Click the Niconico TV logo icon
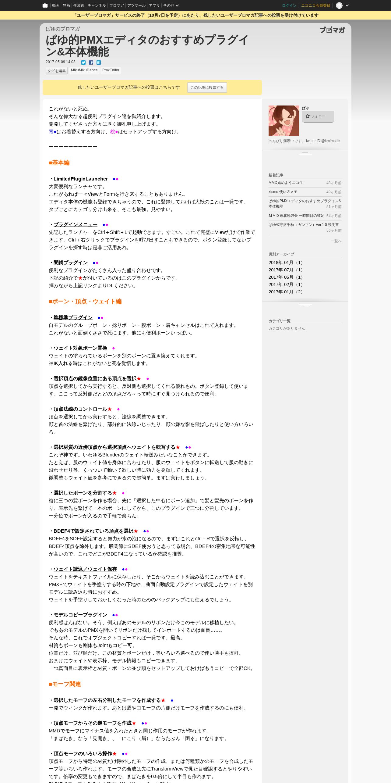The image size is (391, 783). point(45,5)
